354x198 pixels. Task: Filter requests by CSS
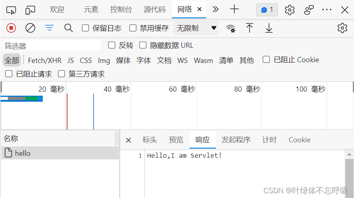86,61
